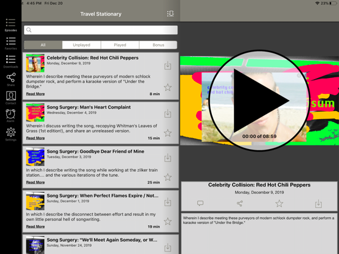Switch to the Unplayed filter tab

pyautogui.click(x=82, y=45)
